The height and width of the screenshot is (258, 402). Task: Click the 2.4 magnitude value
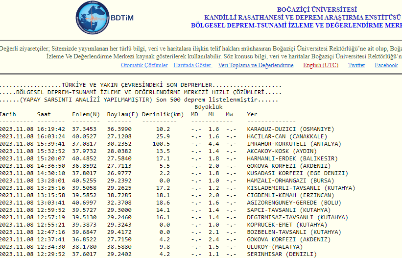click(x=213, y=239)
